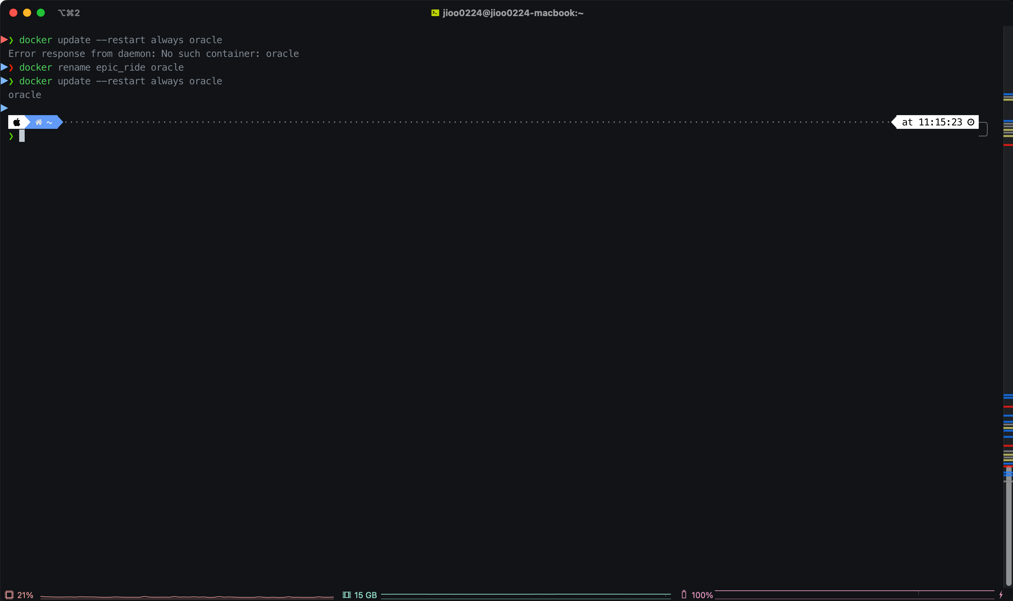1013x601 pixels.
Task: Click the clock icon beside 11:15:23
Action: 971,122
